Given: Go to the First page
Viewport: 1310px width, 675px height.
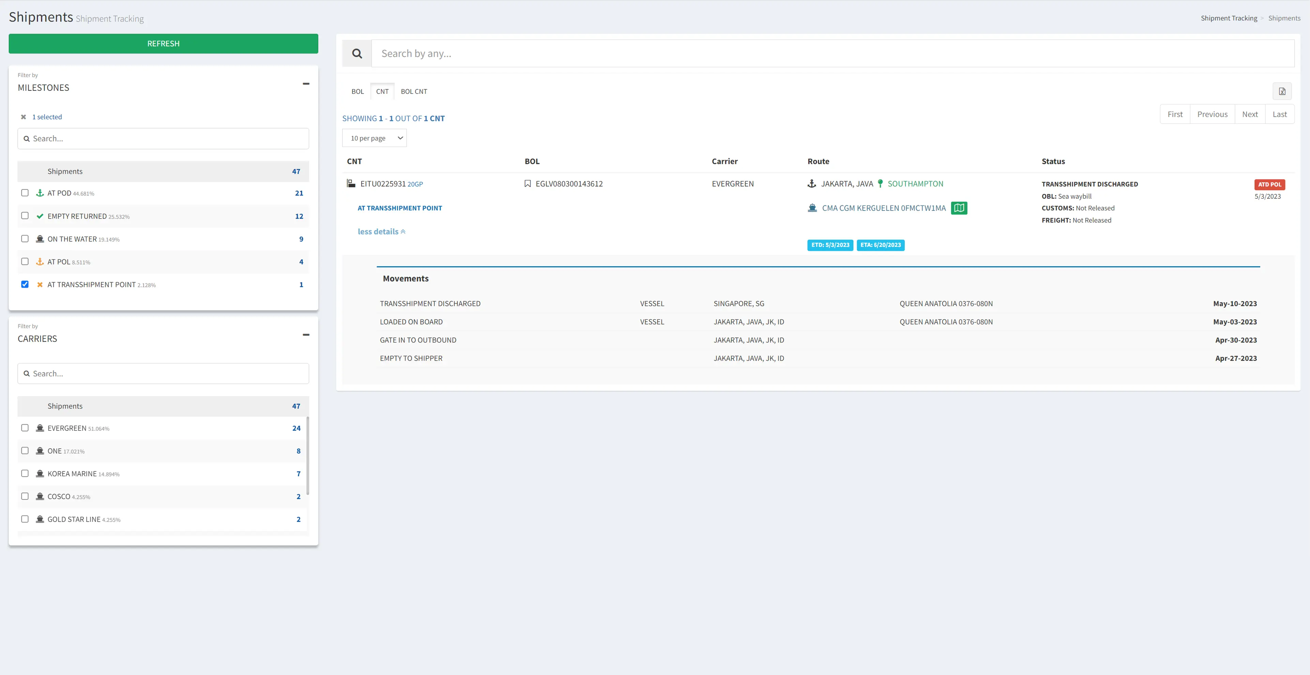Looking at the screenshot, I should point(1175,115).
